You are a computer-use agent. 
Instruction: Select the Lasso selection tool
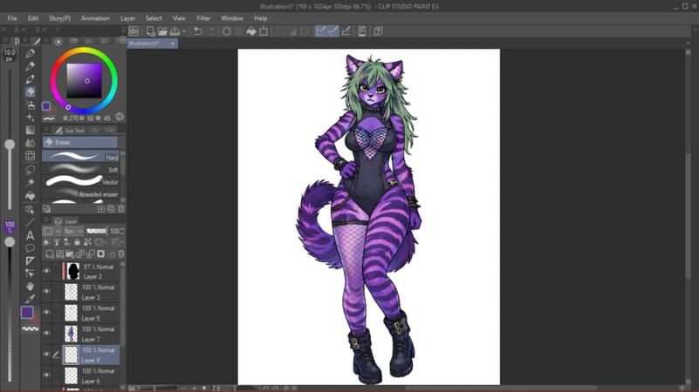tap(30, 170)
